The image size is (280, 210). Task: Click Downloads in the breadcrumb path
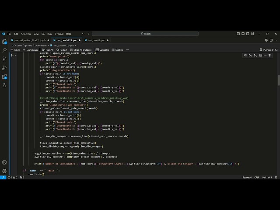pyautogui.click(x=41, y=45)
